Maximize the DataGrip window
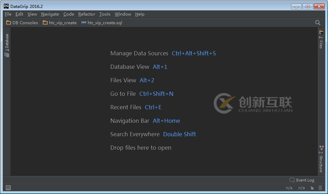Image resolution: width=328 pixels, height=194 pixels. pos(308,7)
